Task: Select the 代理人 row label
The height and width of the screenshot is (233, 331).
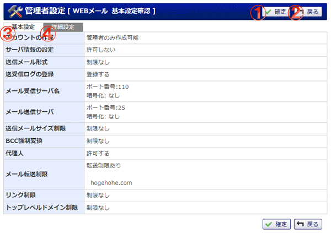Action: 14,153
